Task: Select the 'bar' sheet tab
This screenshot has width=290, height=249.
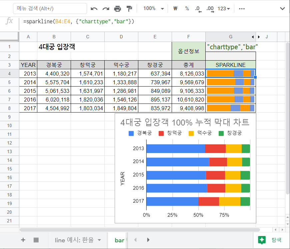Action: tap(119, 240)
